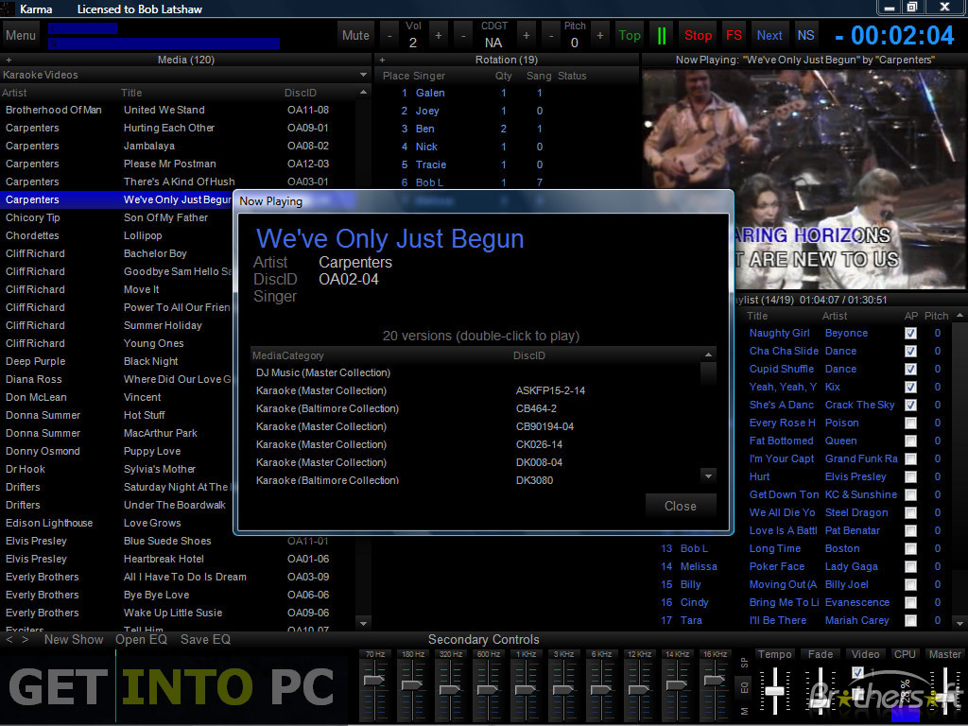
Task: Lower pitch with the Pitch minus button
Action: [x=551, y=36]
